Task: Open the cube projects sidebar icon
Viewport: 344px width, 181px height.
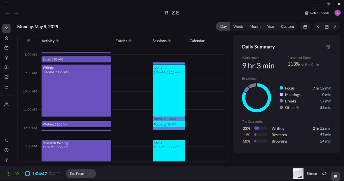Action: (6, 57)
